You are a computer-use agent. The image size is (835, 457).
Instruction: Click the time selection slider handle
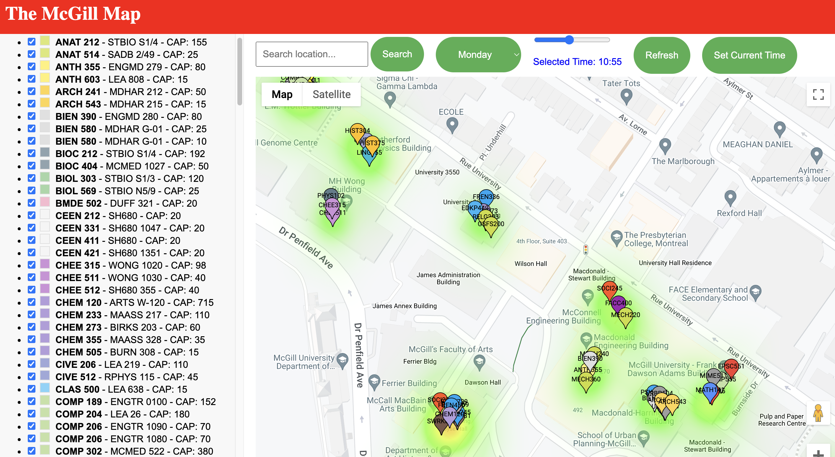(x=569, y=40)
